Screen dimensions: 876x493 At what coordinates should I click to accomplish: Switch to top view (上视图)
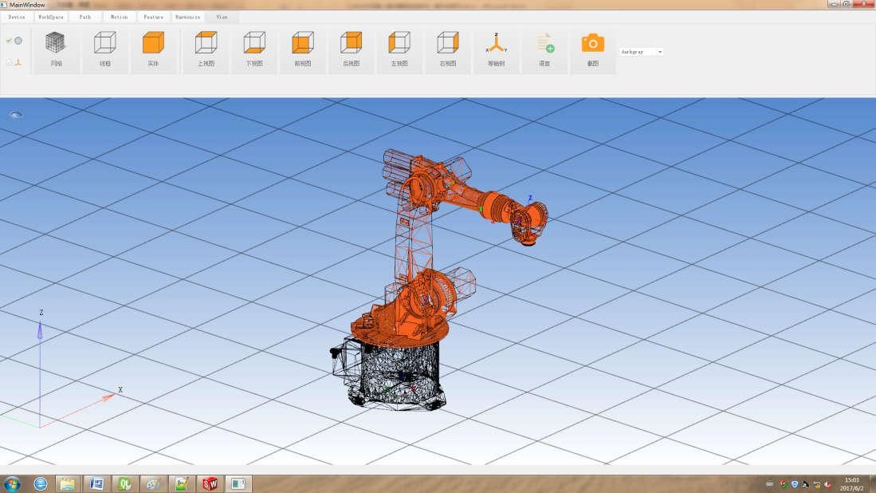pos(206,48)
